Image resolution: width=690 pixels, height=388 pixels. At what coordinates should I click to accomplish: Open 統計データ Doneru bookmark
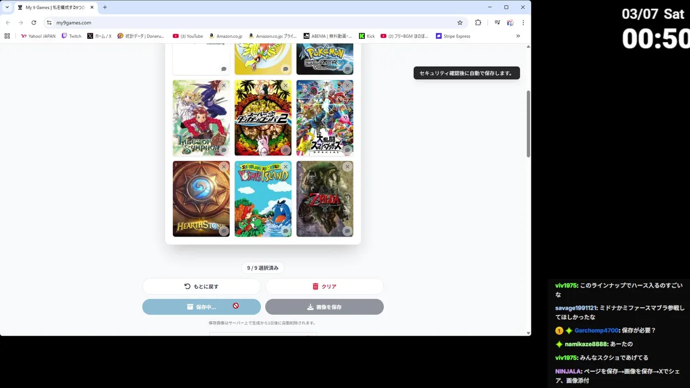[x=141, y=36]
